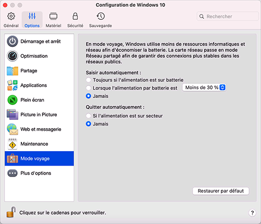Open help with the question mark button
Screen dimensions: 261x224
[x=252, y=213]
